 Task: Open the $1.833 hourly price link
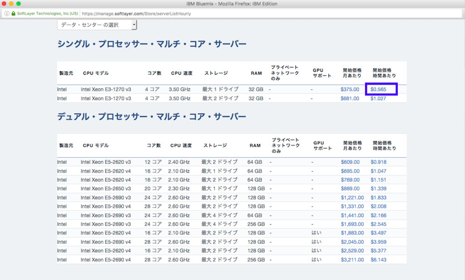point(378,198)
